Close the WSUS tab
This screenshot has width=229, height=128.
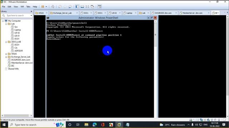pos(47,13)
